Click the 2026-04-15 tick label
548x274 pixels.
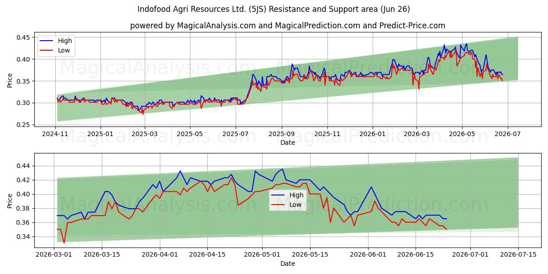[x=207, y=254]
